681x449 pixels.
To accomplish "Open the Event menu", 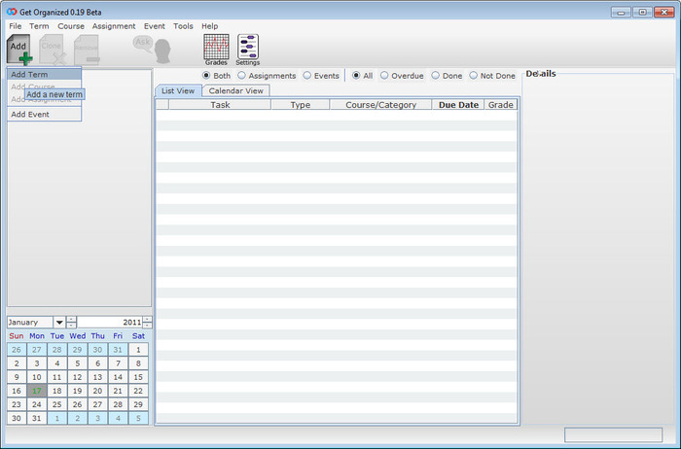I will pos(155,26).
